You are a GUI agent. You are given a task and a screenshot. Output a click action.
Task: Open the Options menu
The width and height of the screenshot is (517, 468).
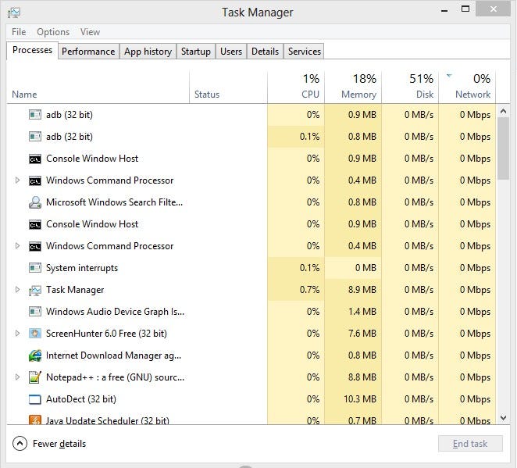[x=53, y=32]
